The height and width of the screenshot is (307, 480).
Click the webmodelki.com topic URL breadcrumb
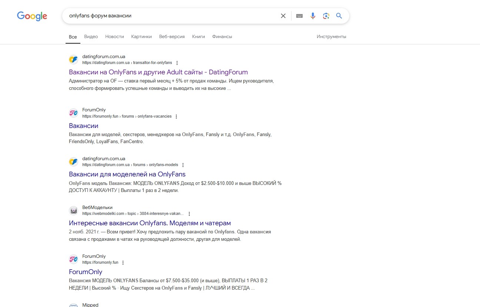133,214
